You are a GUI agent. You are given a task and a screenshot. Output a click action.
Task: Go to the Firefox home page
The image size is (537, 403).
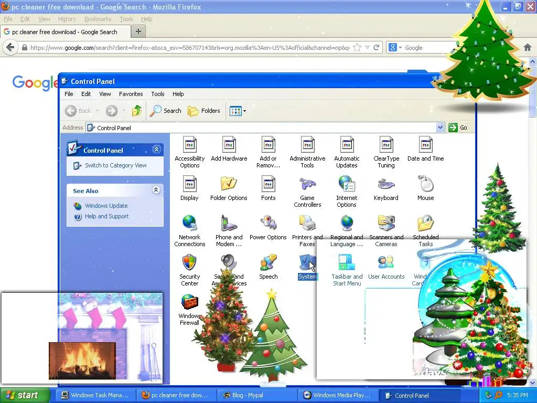[x=528, y=48]
